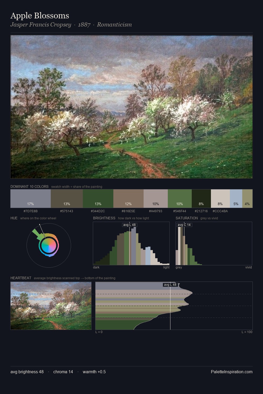Click the 'vivid' saturation axis label
The height and width of the screenshot is (394, 263).
click(249, 267)
